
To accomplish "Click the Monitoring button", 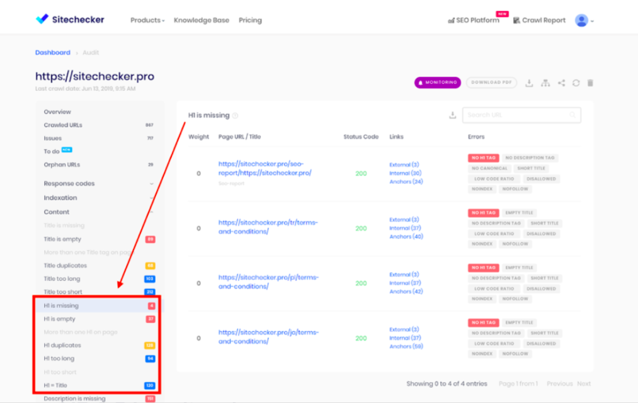I will coord(437,82).
